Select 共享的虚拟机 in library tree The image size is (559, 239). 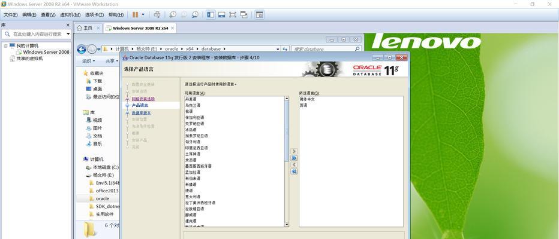tap(29, 58)
